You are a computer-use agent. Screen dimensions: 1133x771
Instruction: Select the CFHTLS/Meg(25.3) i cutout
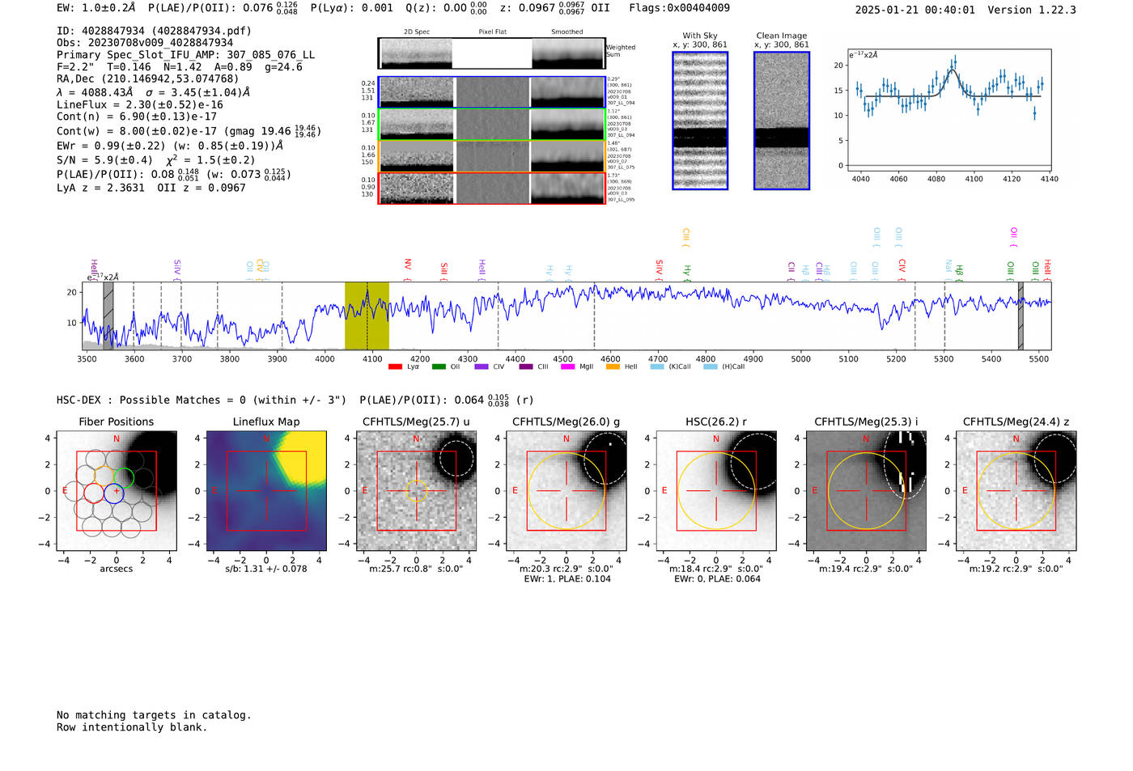[866, 491]
